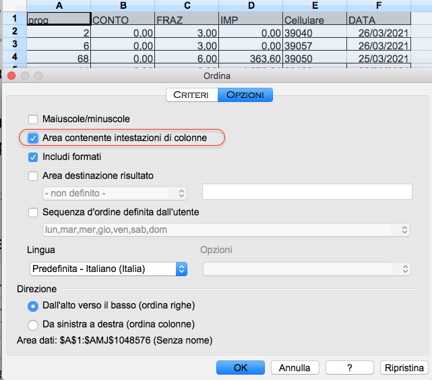The width and height of the screenshot is (432, 380).
Task: Click the destination range input field
Action: tap(307, 192)
